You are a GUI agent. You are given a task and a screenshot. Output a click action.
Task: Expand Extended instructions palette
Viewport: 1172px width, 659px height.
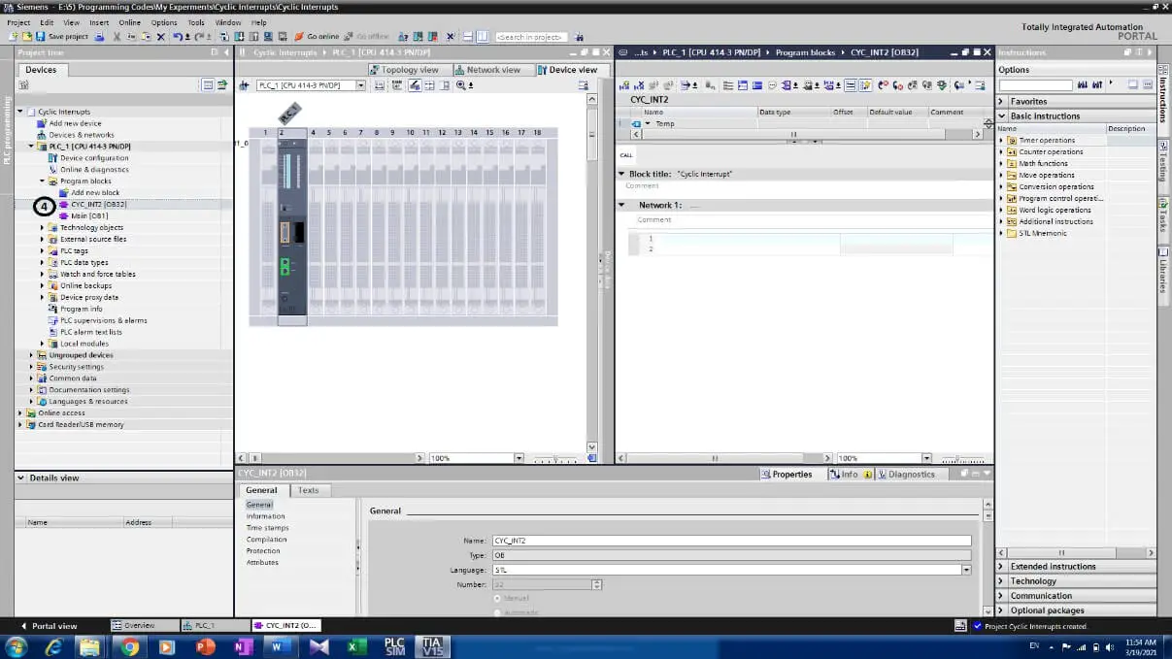point(1002,566)
